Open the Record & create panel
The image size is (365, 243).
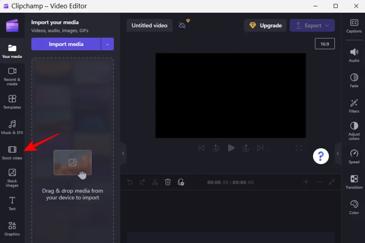[x=12, y=77]
